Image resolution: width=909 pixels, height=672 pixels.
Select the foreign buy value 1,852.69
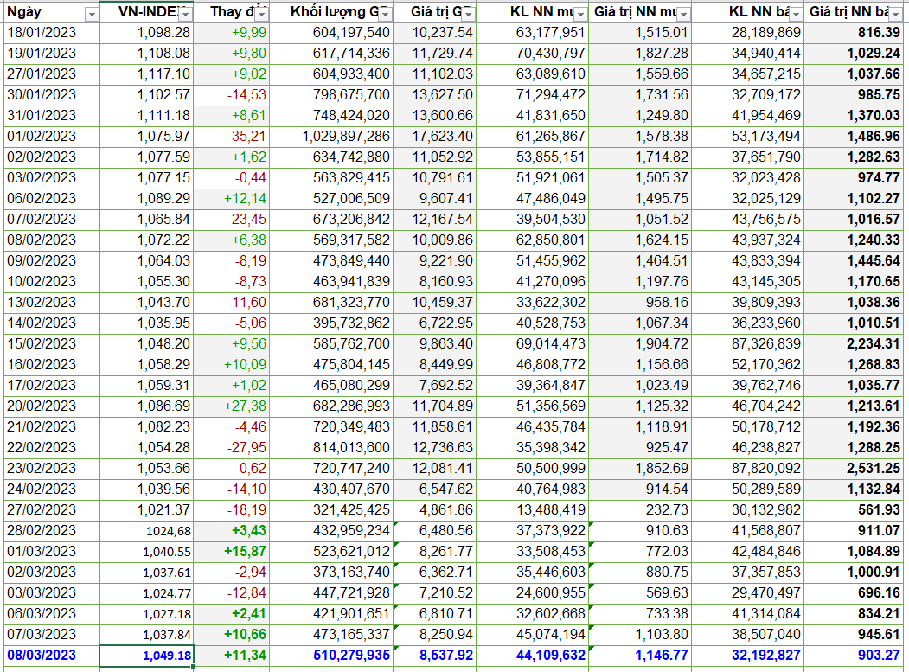pyautogui.click(x=640, y=468)
